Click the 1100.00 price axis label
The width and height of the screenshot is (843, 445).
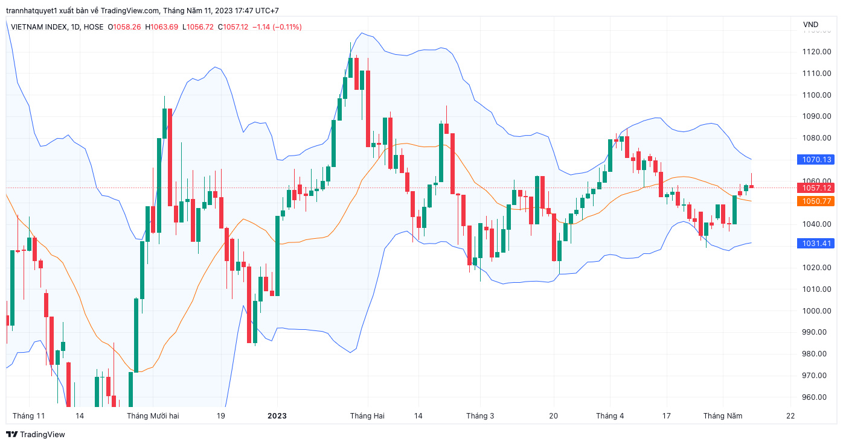pyautogui.click(x=817, y=95)
